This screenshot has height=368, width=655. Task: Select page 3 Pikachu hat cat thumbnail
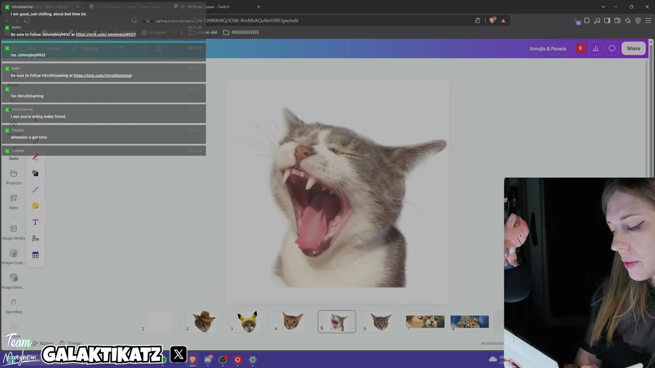(248, 321)
